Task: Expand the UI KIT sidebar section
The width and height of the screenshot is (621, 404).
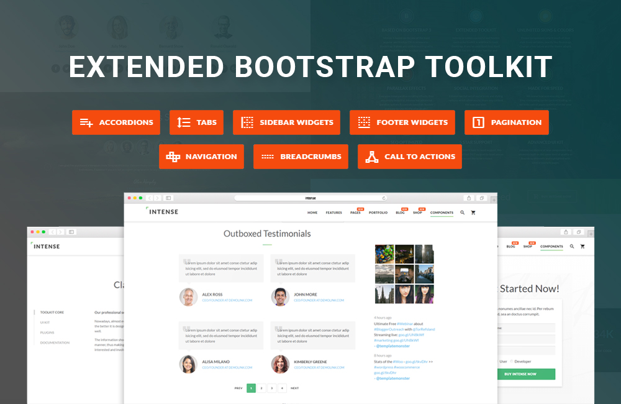Action: tap(45, 323)
